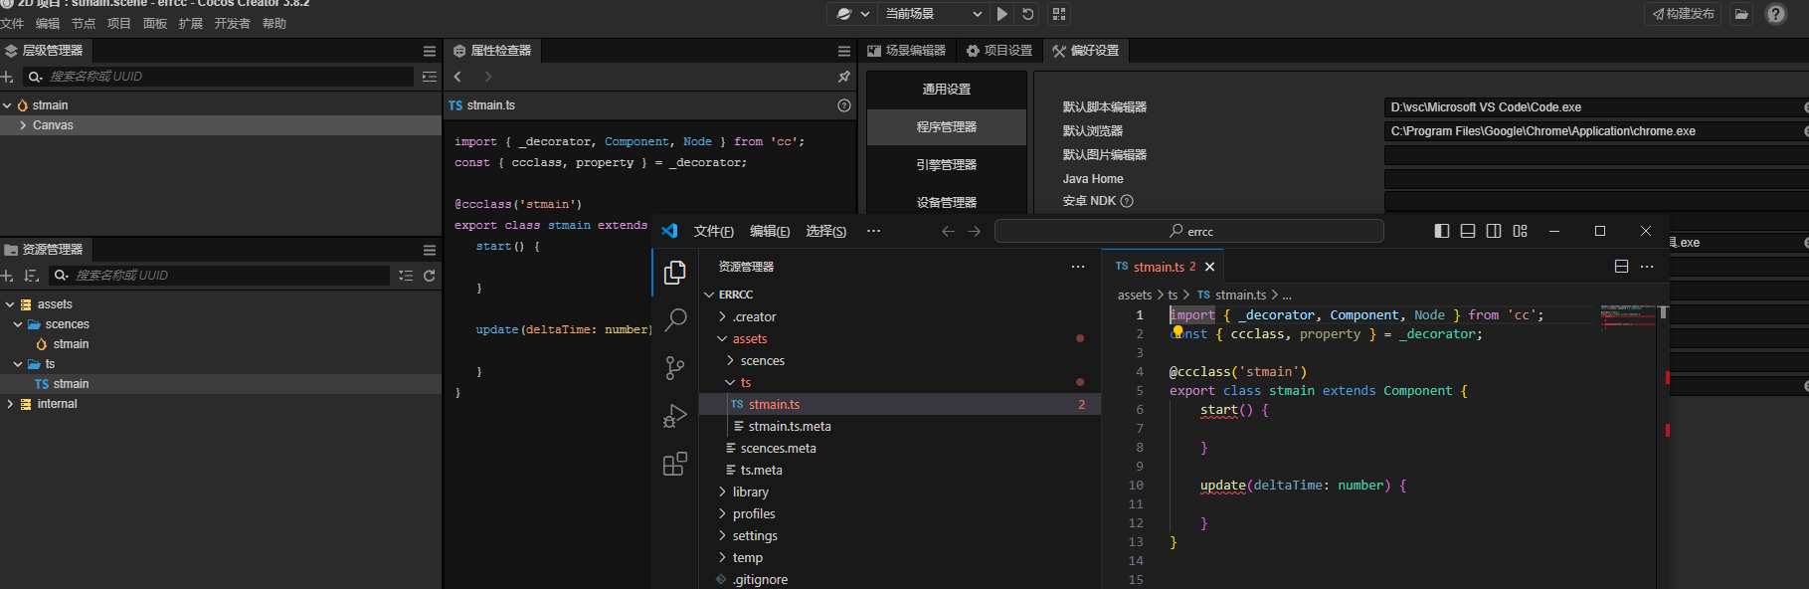Play the current scene preview
Screen dimensions: 1809x589
(x=1002, y=14)
